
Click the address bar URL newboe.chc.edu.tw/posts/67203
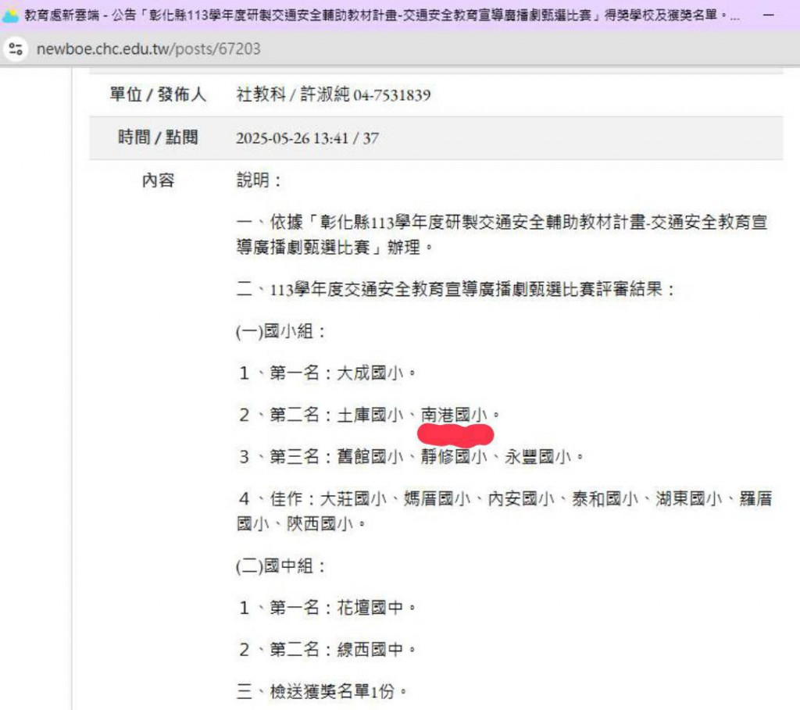148,49
